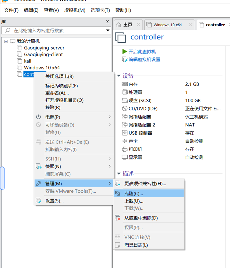Click the green play icon to start VM

click(x=124, y=51)
